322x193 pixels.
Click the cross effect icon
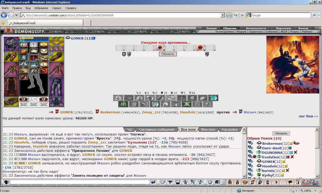coord(33,45)
